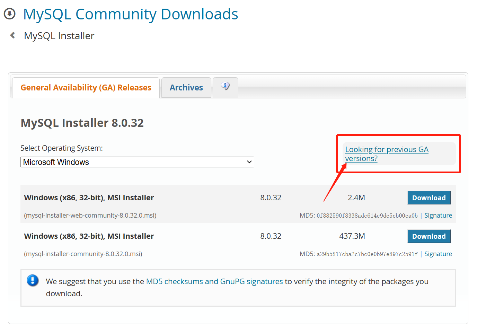Click the Windows (x86, 32-bit) MSI Installer row title
The height and width of the screenshot is (333, 486).
click(89, 198)
